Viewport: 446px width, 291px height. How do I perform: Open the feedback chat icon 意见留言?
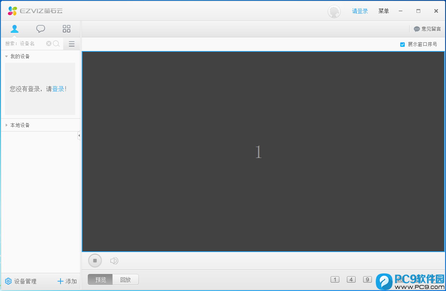point(427,29)
